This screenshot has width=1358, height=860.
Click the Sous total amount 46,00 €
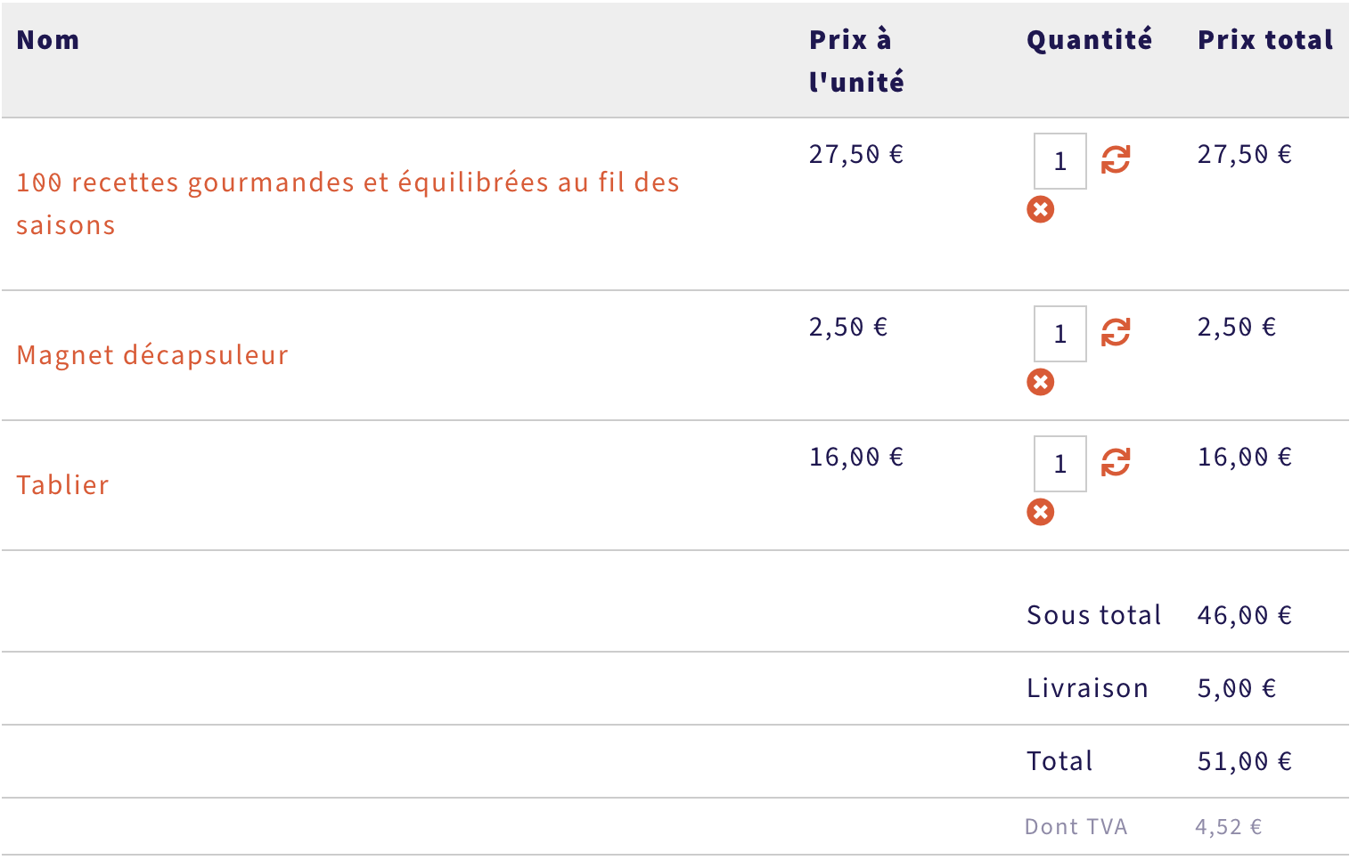[1244, 615]
